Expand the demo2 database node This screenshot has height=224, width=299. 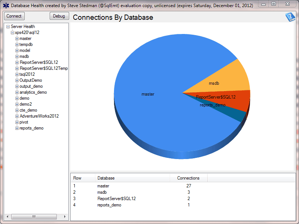[x=17, y=105]
